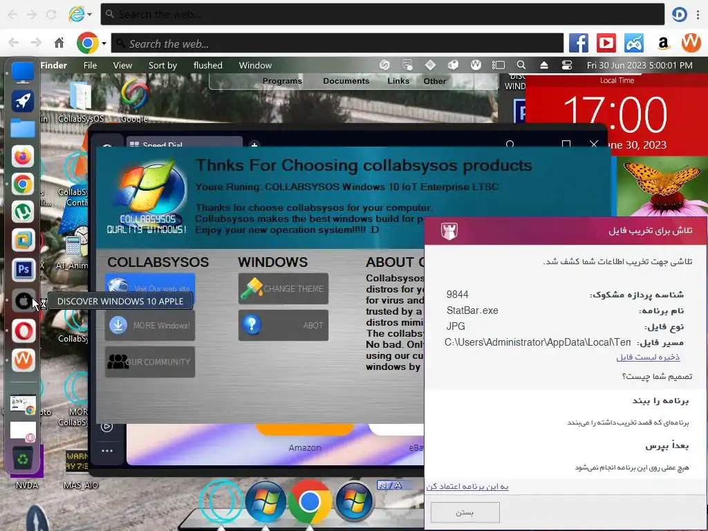Click the OUR COMMUNITY button
Image resolution: width=708 pixels, height=531 pixels.
pyautogui.click(x=150, y=362)
